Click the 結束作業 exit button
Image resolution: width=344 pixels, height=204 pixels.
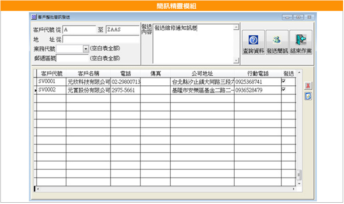301,43
